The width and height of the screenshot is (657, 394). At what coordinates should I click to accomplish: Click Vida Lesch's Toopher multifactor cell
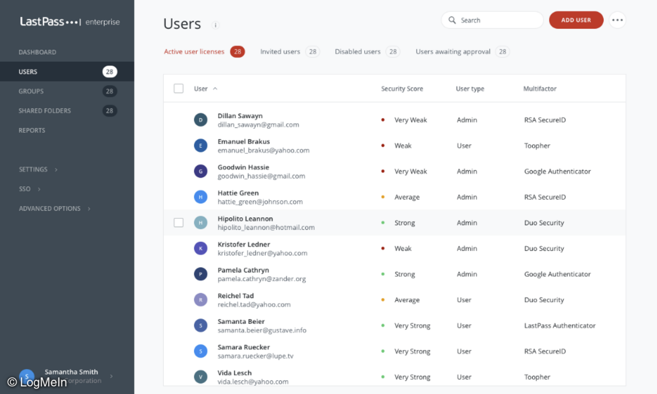pos(537,377)
